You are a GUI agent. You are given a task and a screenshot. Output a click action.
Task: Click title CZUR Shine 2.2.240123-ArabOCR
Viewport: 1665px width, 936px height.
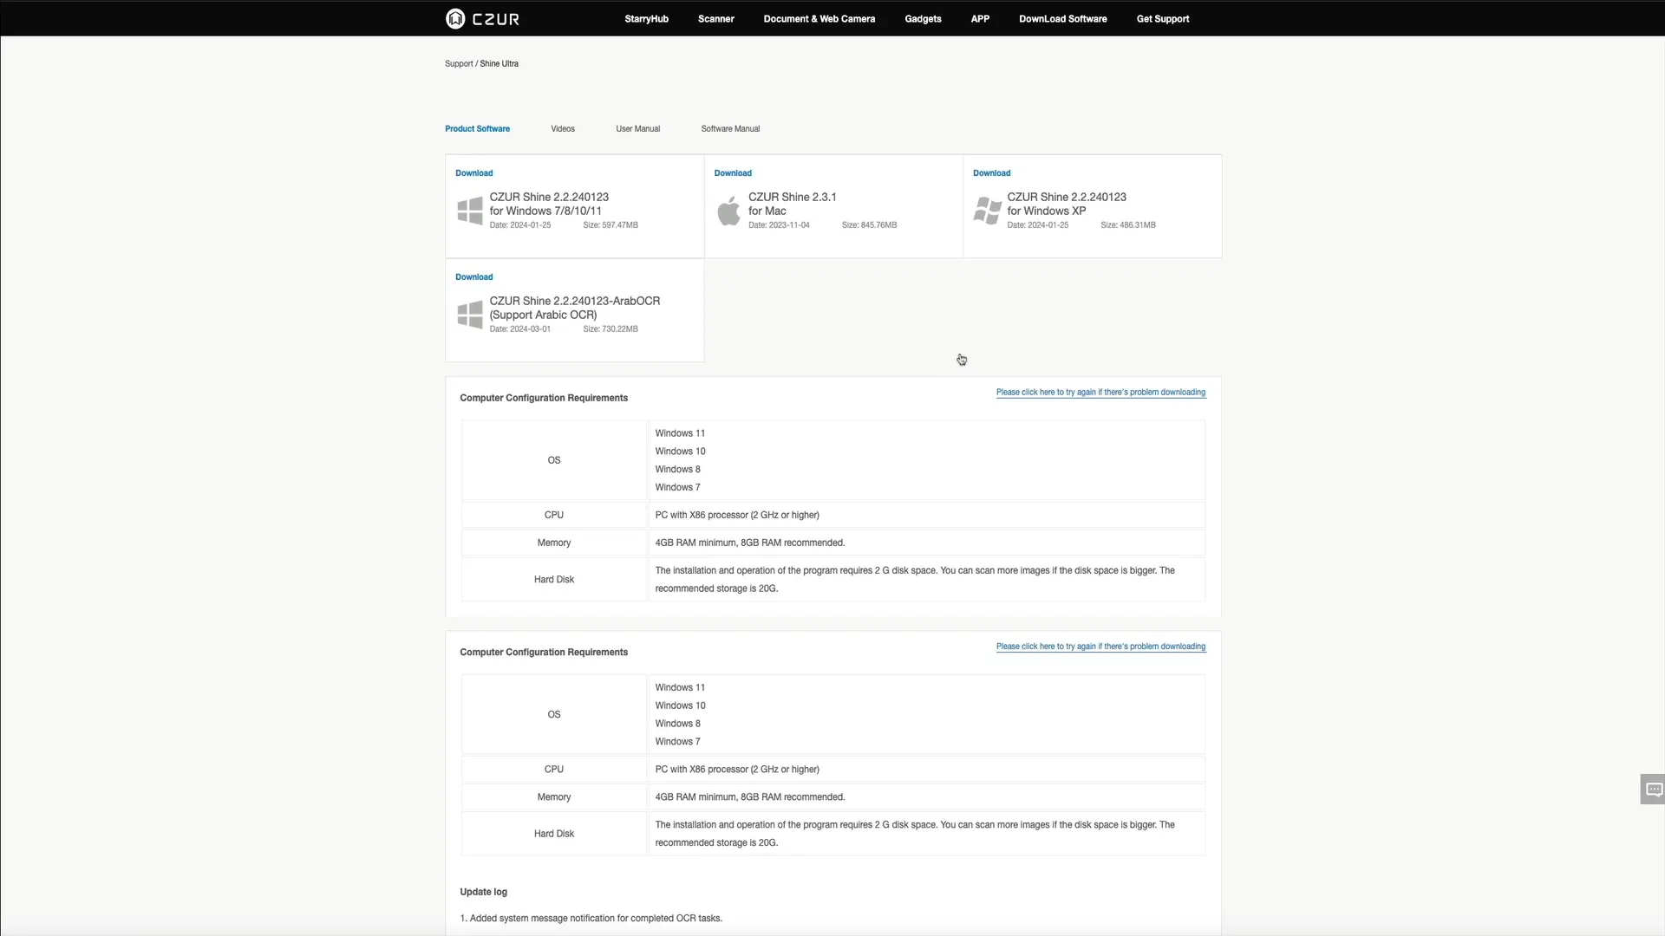click(574, 308)
